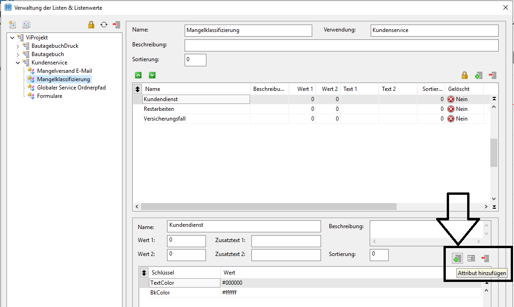
Task: Click refresh icon above list tree
Action: [104, 25]
